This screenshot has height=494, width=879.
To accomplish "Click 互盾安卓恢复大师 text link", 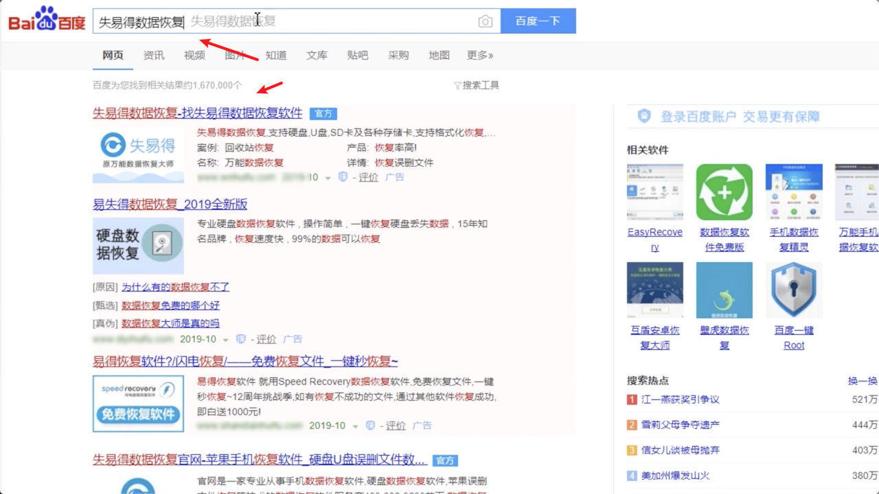I will click(655, 338).
